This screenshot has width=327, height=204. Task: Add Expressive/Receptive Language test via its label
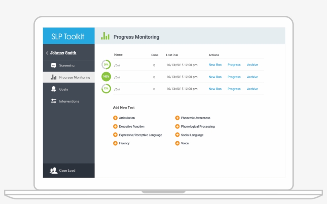tap(140, 135)
